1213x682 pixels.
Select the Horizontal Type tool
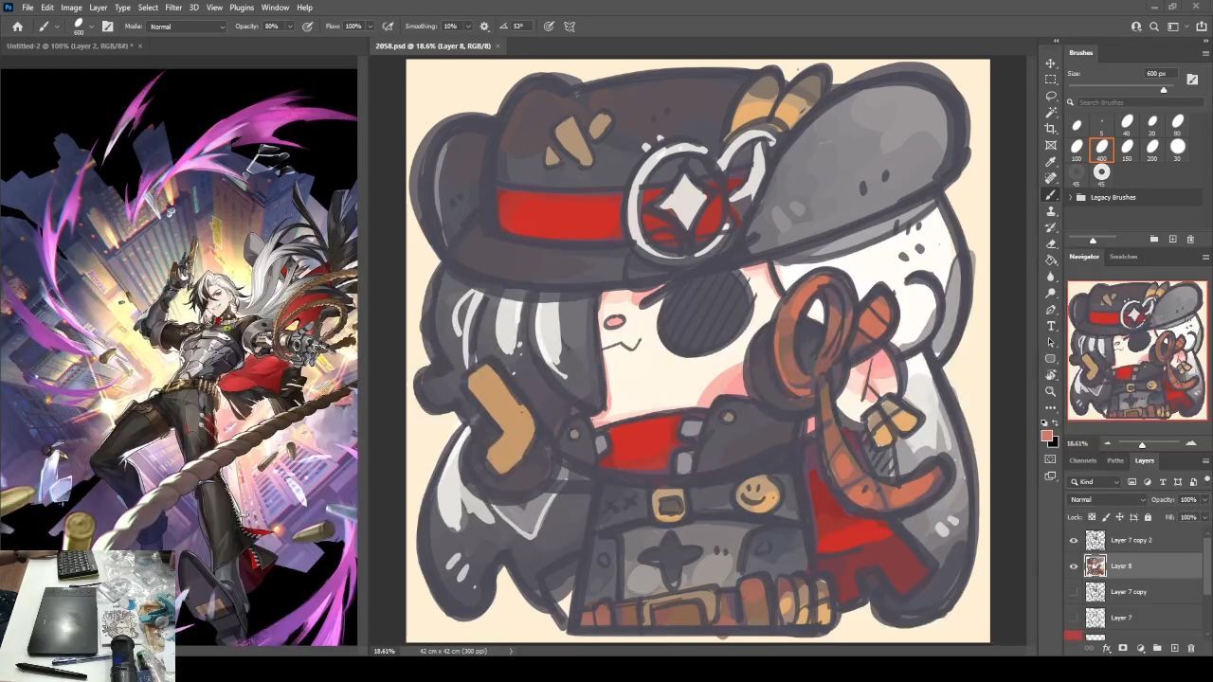1051,326
